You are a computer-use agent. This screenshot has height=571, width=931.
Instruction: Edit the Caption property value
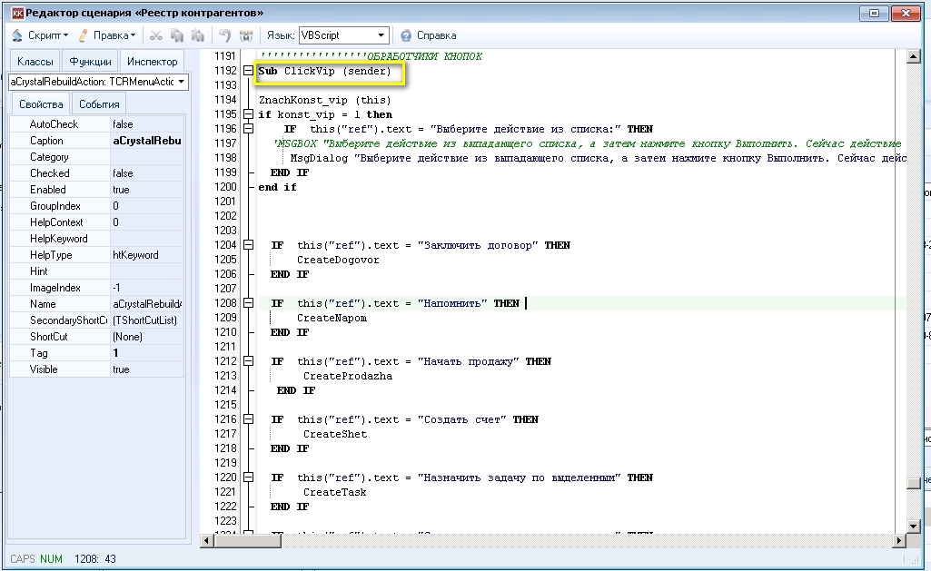(146, 141)
